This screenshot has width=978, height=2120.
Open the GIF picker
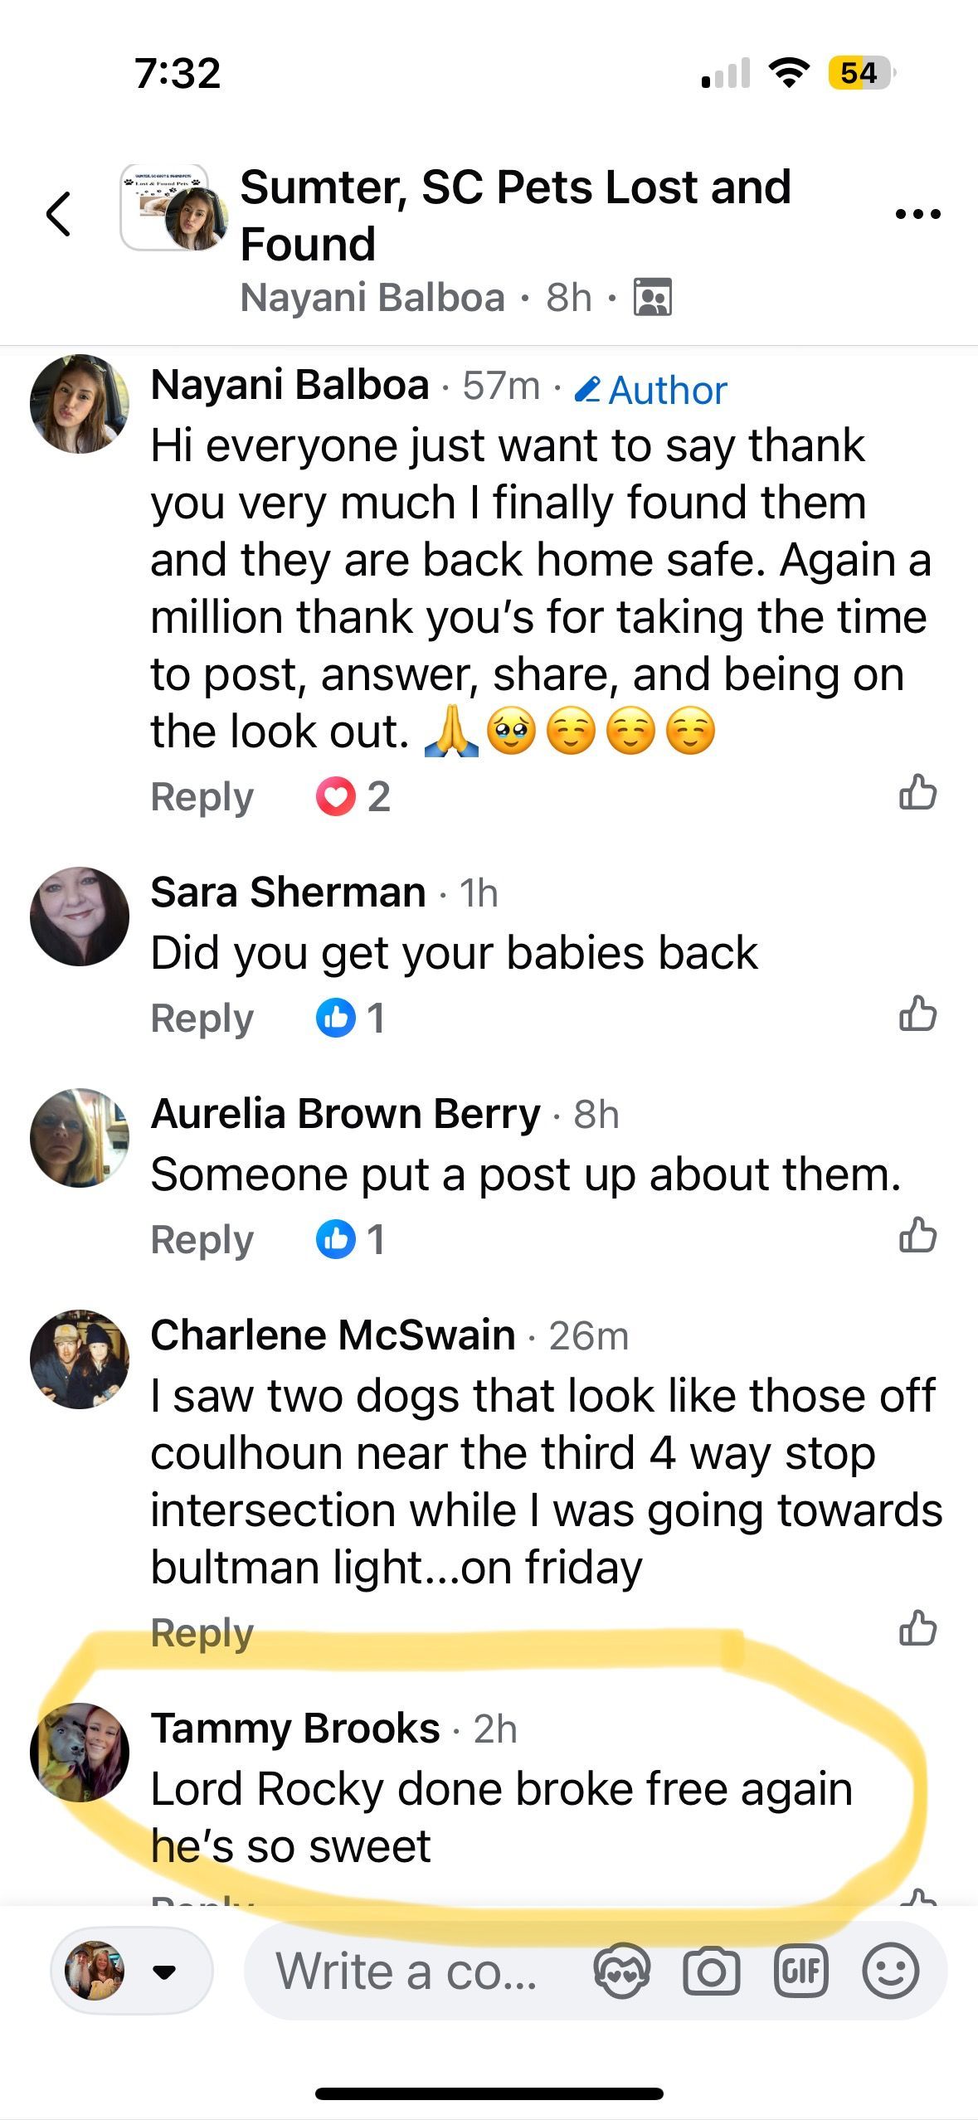coord(800,1971)
